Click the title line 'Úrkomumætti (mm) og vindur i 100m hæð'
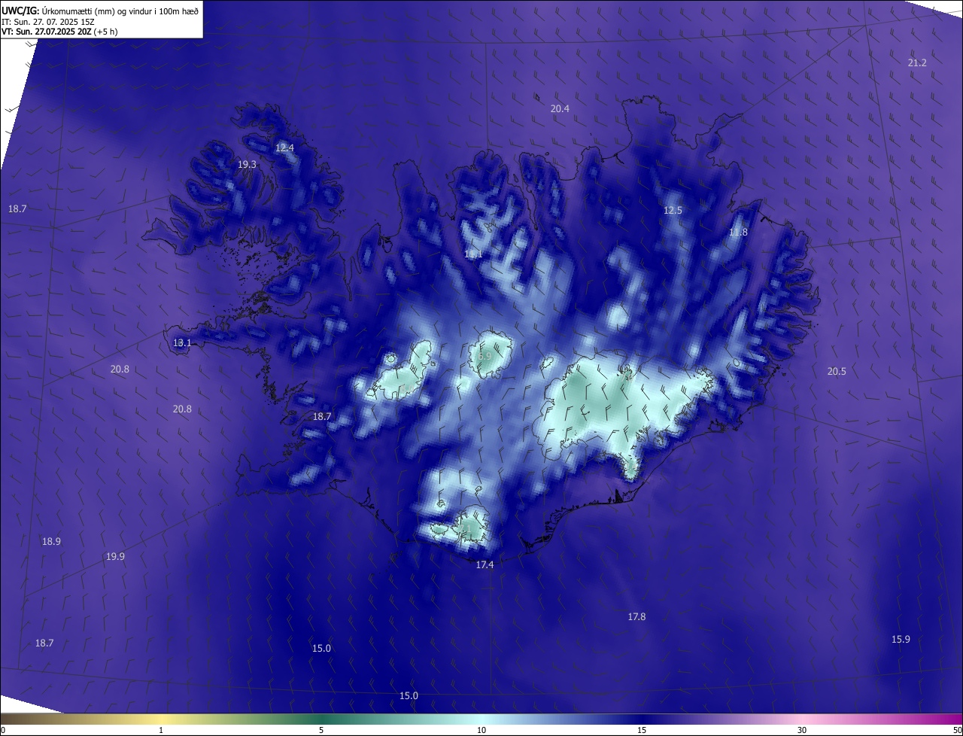 (120, 11)
